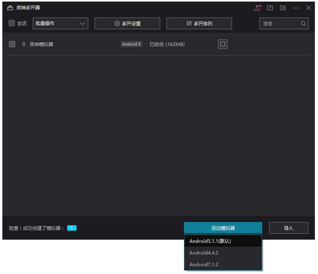Click the 添加模拟器 button
This screenshot has width=318, height=274.
click(x=223, y=228)
